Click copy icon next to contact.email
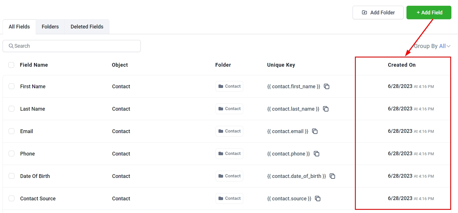This screenshot has height=213, width=458. (x=315, y=131)
